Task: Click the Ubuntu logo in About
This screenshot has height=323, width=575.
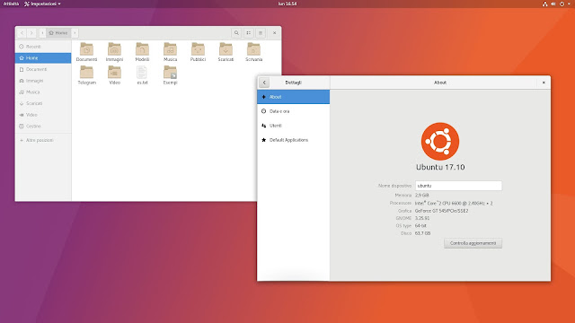Action: click(x=440, y=142)
